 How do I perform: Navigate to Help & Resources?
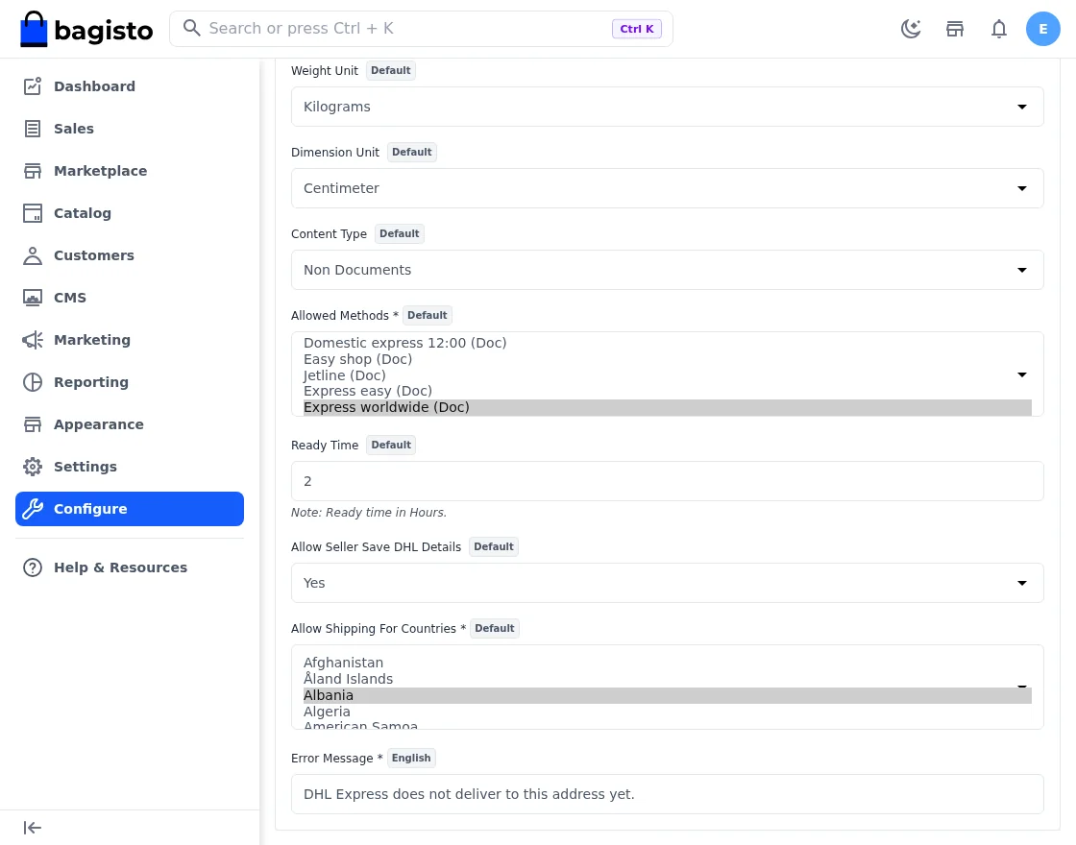pyautogui.click(x=129, y=567)
